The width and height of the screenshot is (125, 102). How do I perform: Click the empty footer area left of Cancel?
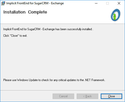(x=26, y=96)
